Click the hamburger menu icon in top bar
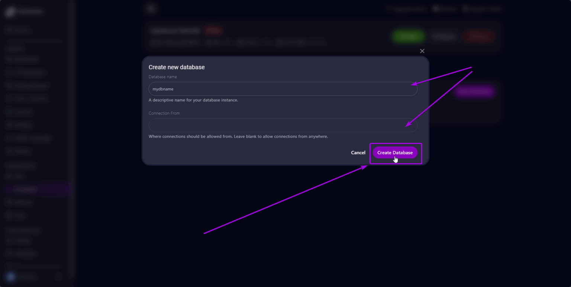The height and width of the screenshot is (287, 571). click(151, 8)
